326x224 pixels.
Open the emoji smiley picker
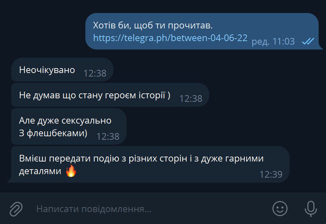coord(280,209)
